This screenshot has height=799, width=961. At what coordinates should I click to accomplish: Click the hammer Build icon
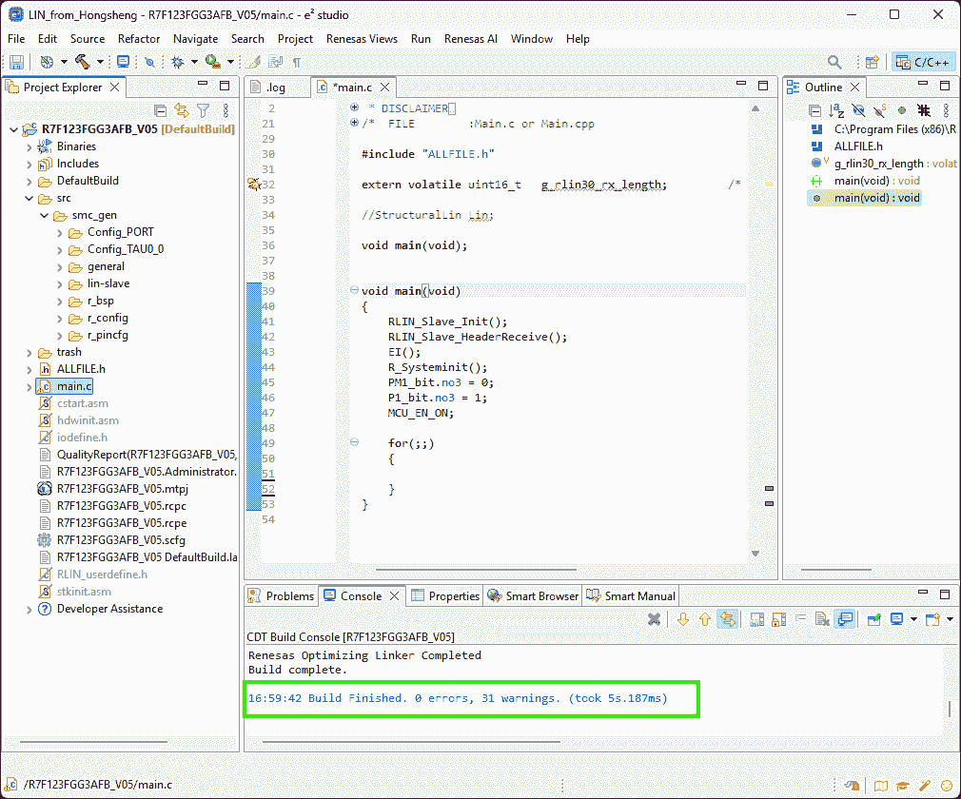coord(83,62)
